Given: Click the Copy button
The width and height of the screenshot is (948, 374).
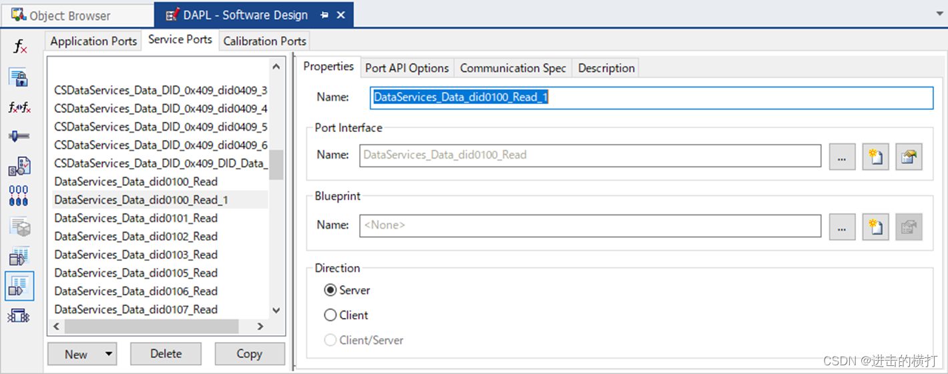Looking at the screenshot, I should tap(249, 354).
